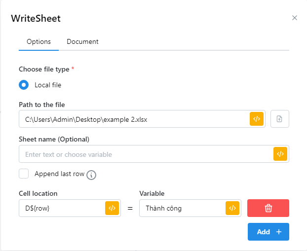The height and width of the screenshot is (251, 307).
Task: Click the Variable field containing Thành công
Action: pyautogui.click(x=181, y=208)
